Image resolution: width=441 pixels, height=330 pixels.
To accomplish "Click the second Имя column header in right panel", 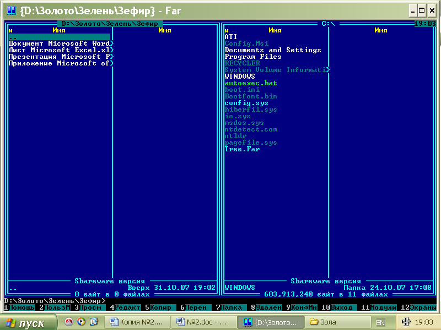I will (x=381, y=30).
